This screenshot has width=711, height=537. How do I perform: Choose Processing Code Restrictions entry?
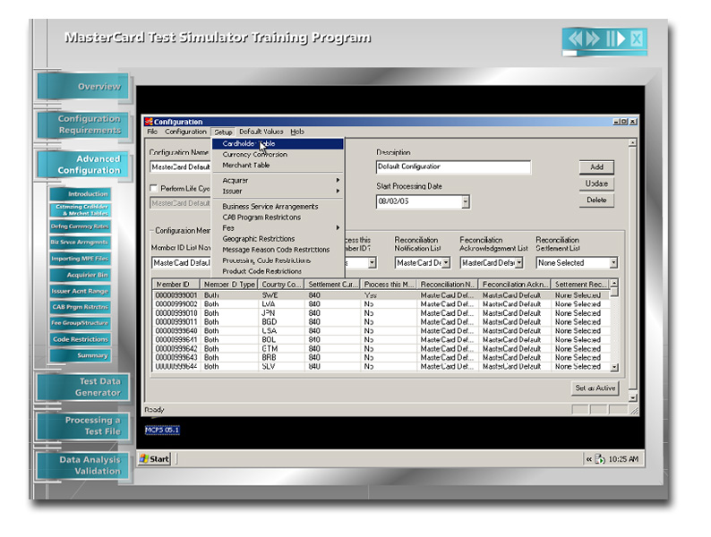point(278,260)
